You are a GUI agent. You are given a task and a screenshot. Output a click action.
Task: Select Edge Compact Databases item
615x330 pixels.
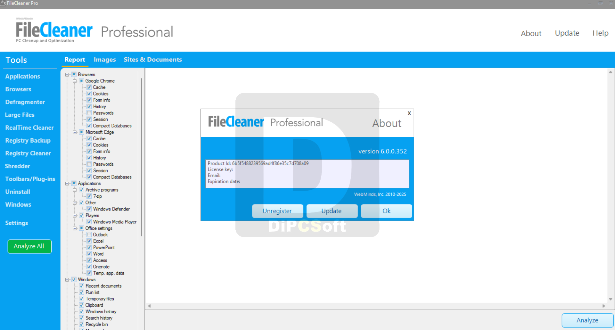coord(112,177)
